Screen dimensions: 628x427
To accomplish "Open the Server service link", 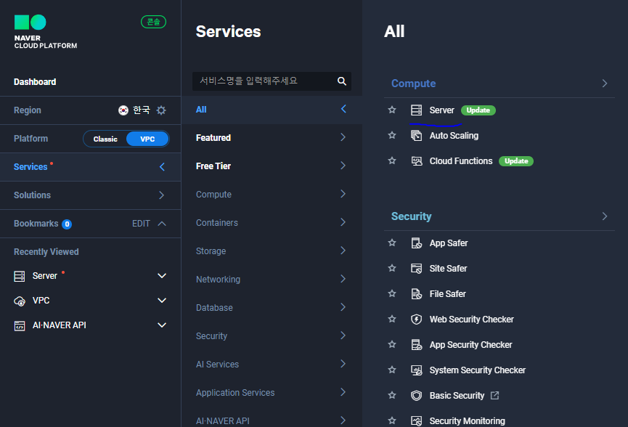I will 441,110.
